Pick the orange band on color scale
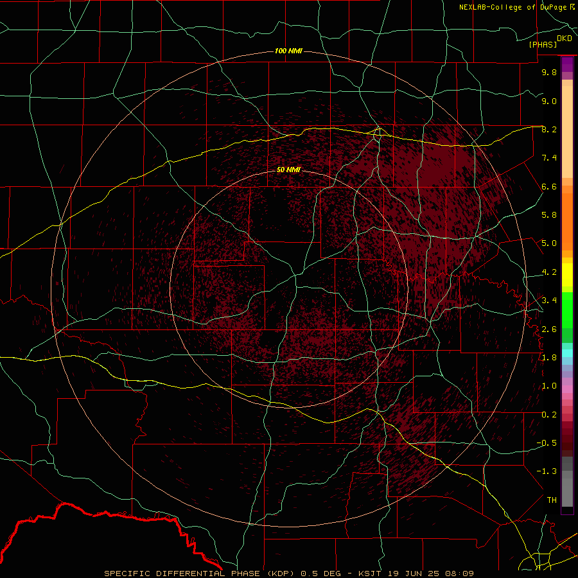 pyautogui.click(x=567, y=222)
